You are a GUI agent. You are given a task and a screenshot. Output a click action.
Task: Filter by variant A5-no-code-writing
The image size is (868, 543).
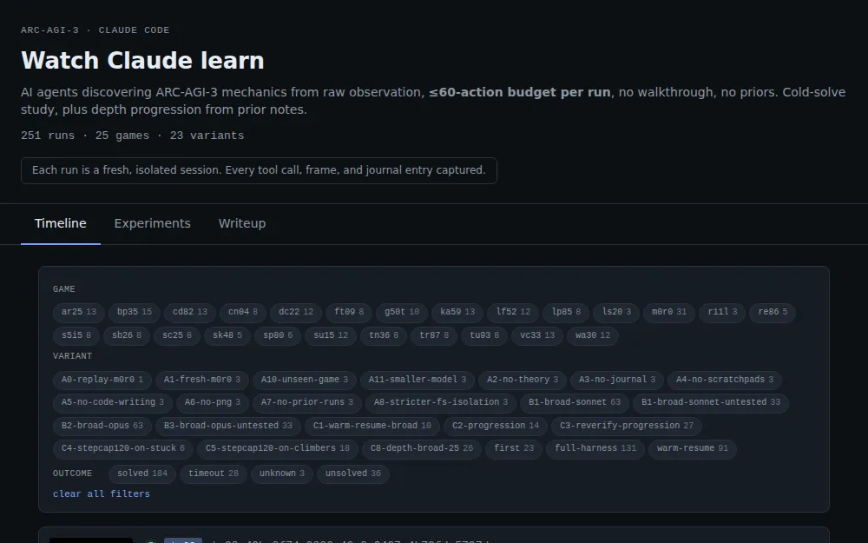pos(112,403)
